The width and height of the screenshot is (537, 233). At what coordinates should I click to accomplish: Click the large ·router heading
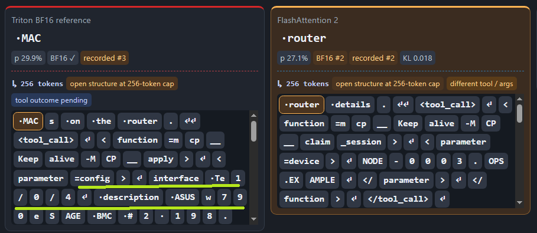pos(304,38)
